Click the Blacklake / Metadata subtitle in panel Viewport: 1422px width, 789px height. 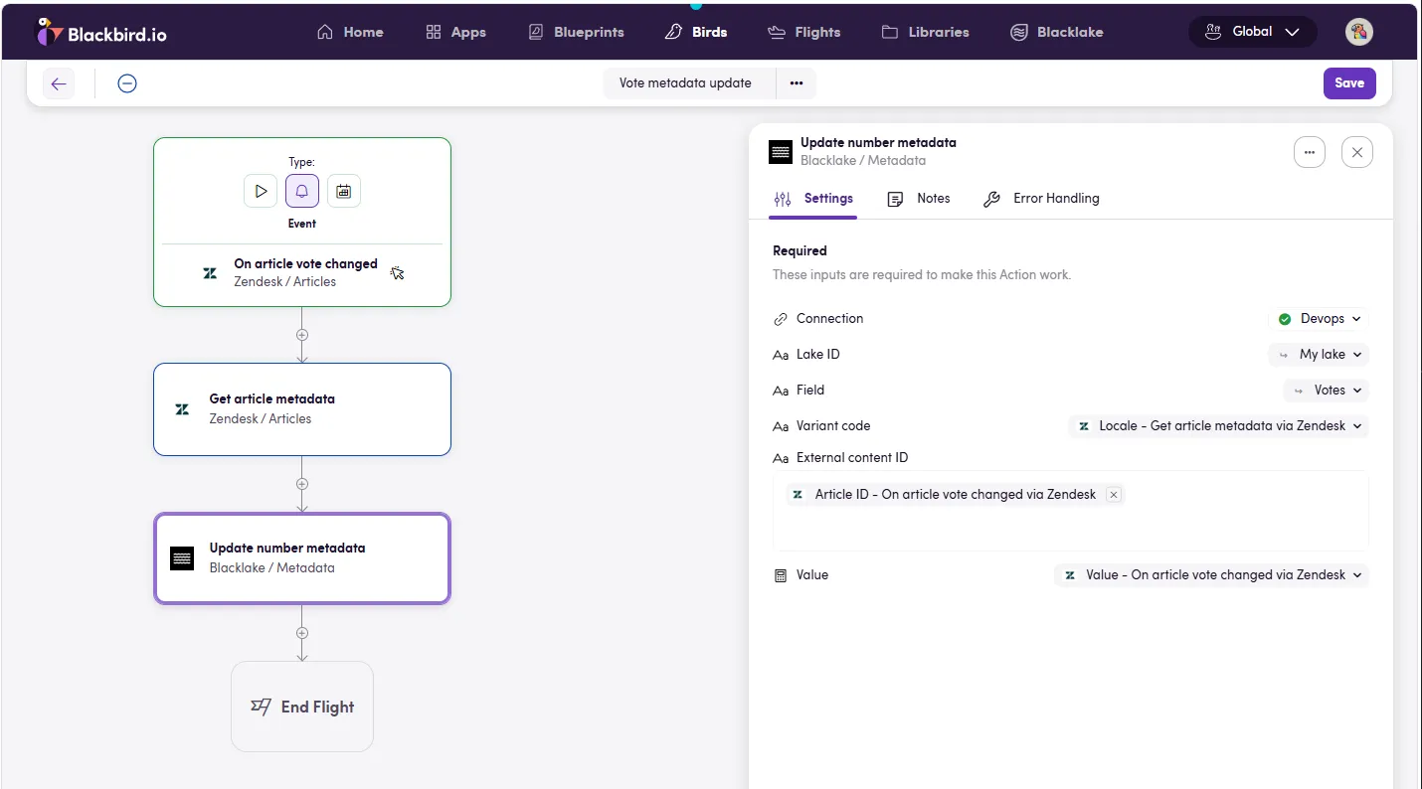click(x=863, y=161)
